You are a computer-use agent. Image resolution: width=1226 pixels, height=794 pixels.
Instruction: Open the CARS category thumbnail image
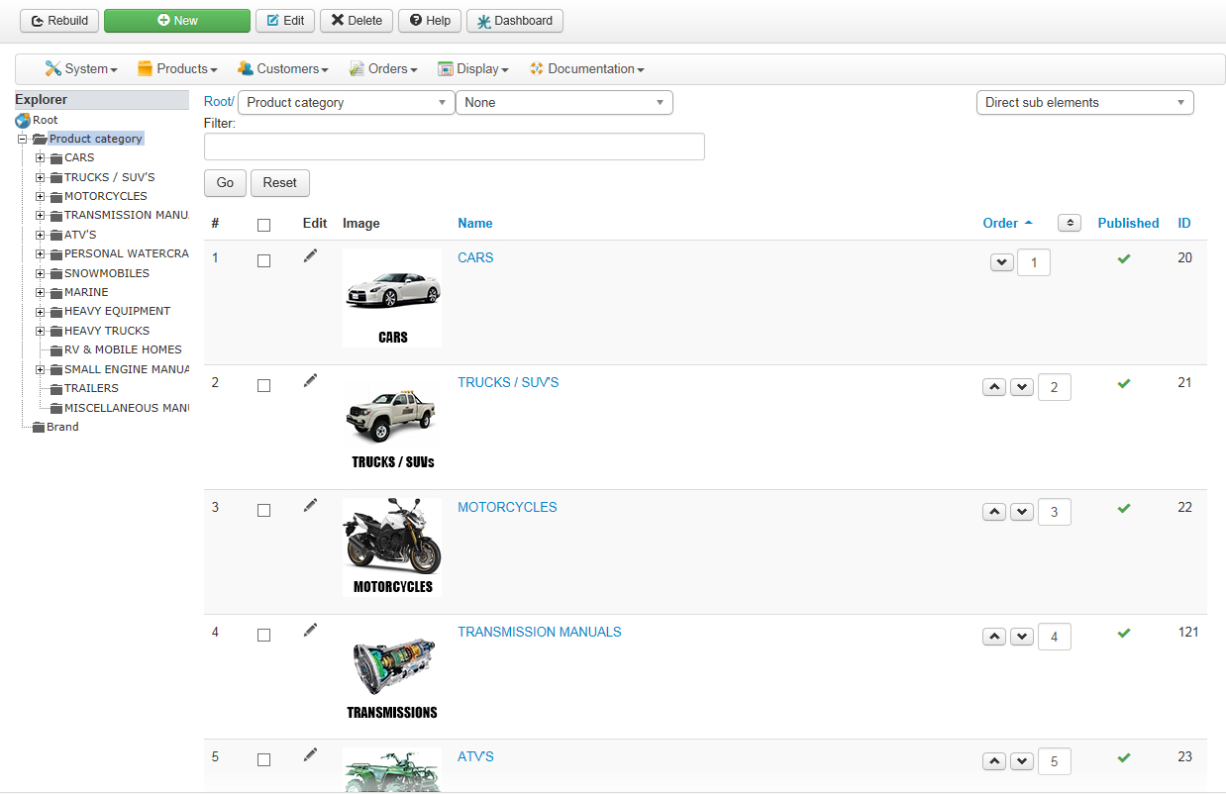392,298
